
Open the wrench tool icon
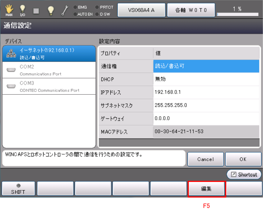pos(65,10)
